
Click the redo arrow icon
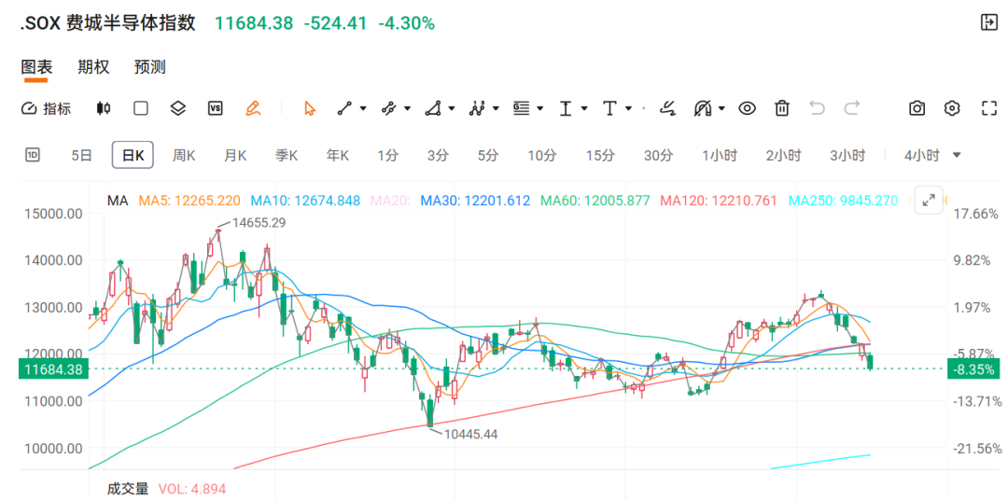pyautogui.click(x=852, y=108)
